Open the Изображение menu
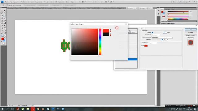The width and height of the screenshot is (198, 111). pos(25,2)
